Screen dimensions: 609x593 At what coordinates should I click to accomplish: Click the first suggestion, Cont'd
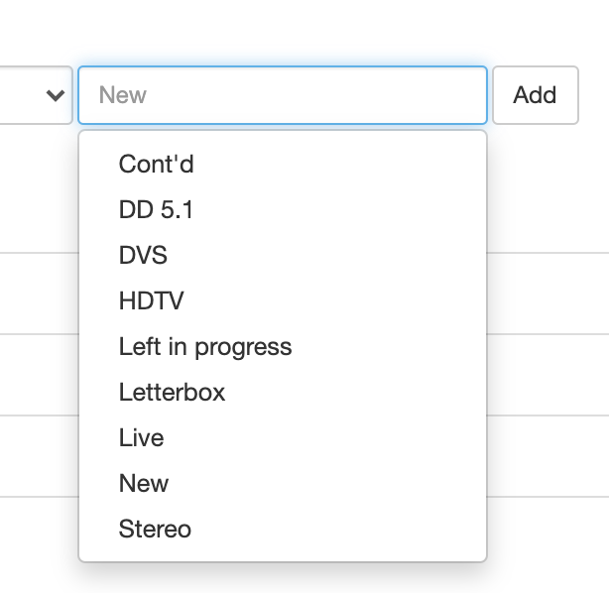pos(156,164)
